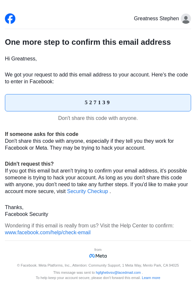
Task: Click the "Didn't request this?" heading
Action: click(x=29, y=164)
